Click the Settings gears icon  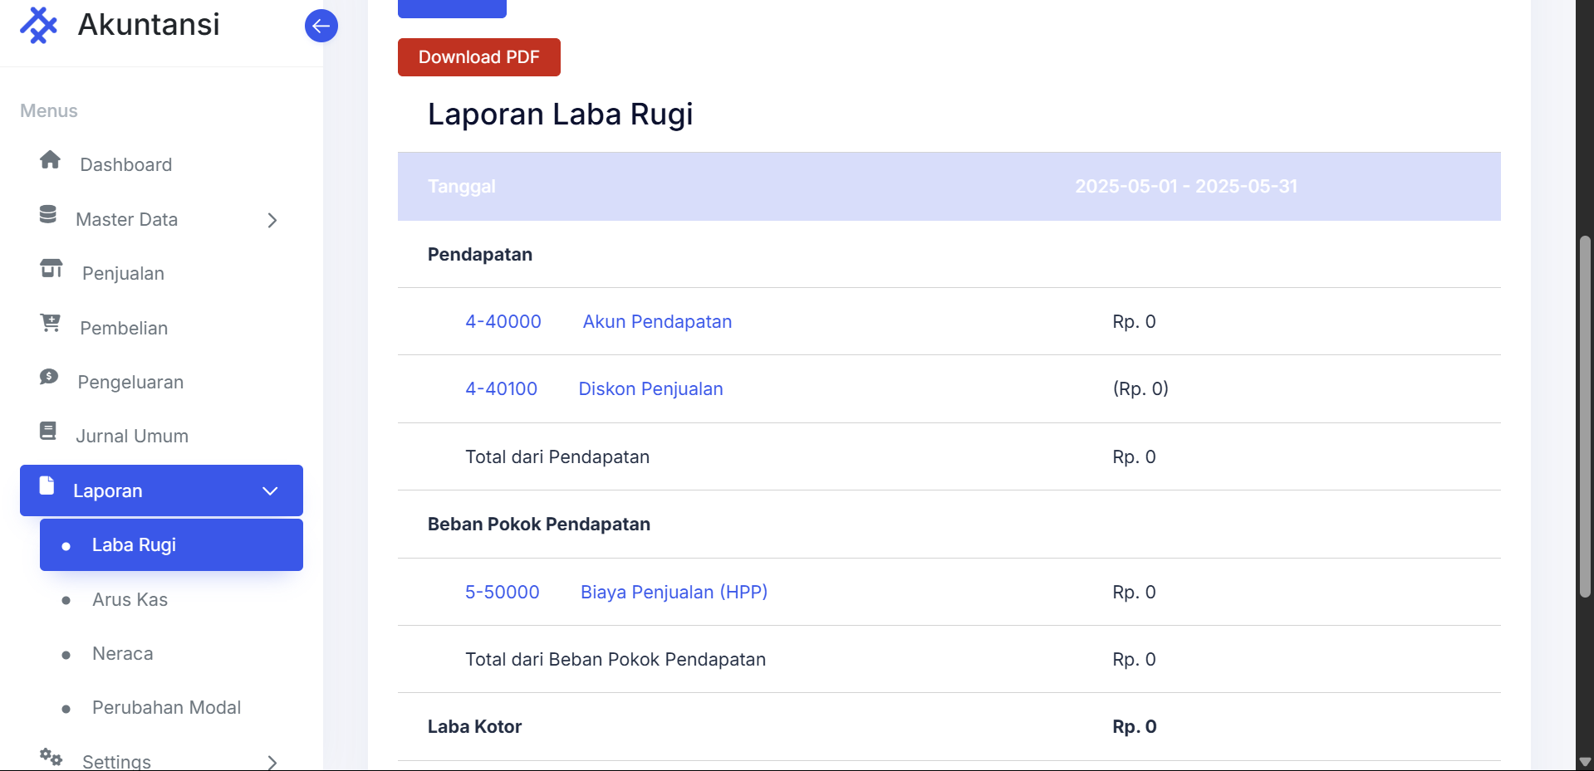pyautogui.click(x=51, y=757)
